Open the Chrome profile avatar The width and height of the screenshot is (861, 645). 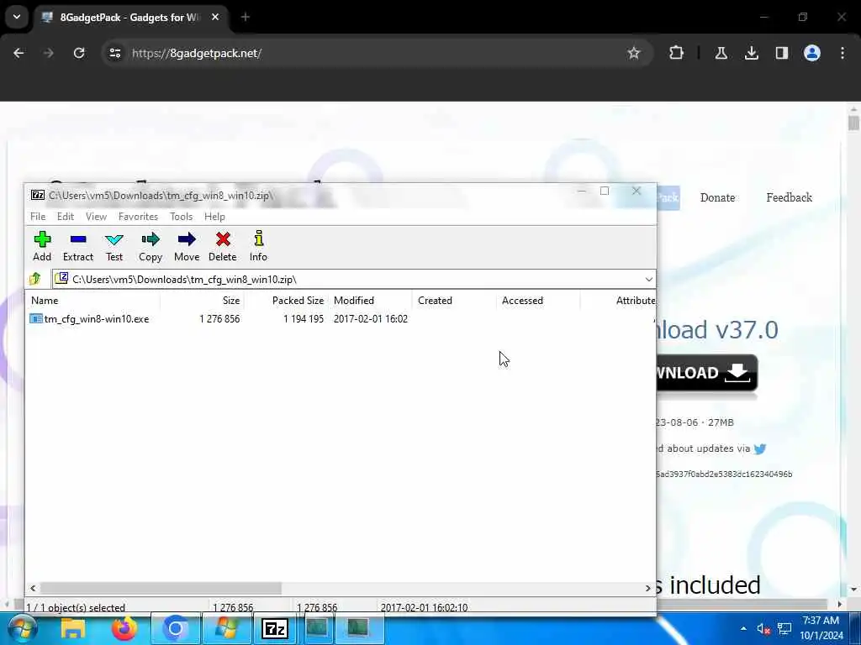(811, 53)
